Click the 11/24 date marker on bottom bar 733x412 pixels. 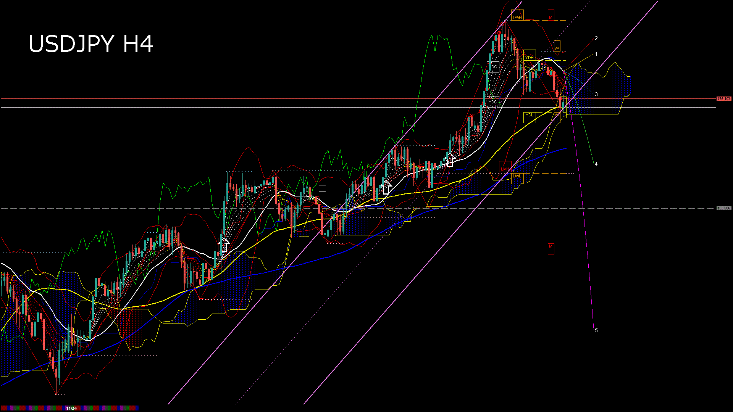[x=71, y=408]
